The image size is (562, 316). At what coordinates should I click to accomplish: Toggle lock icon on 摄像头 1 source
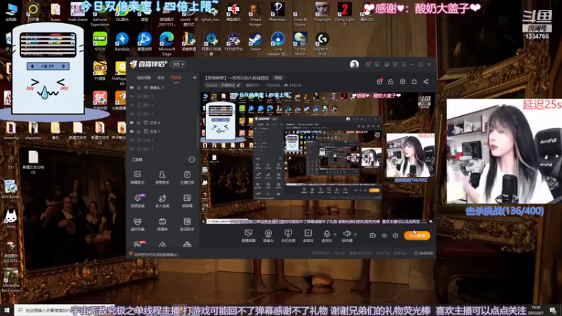[x=138, y=87]
